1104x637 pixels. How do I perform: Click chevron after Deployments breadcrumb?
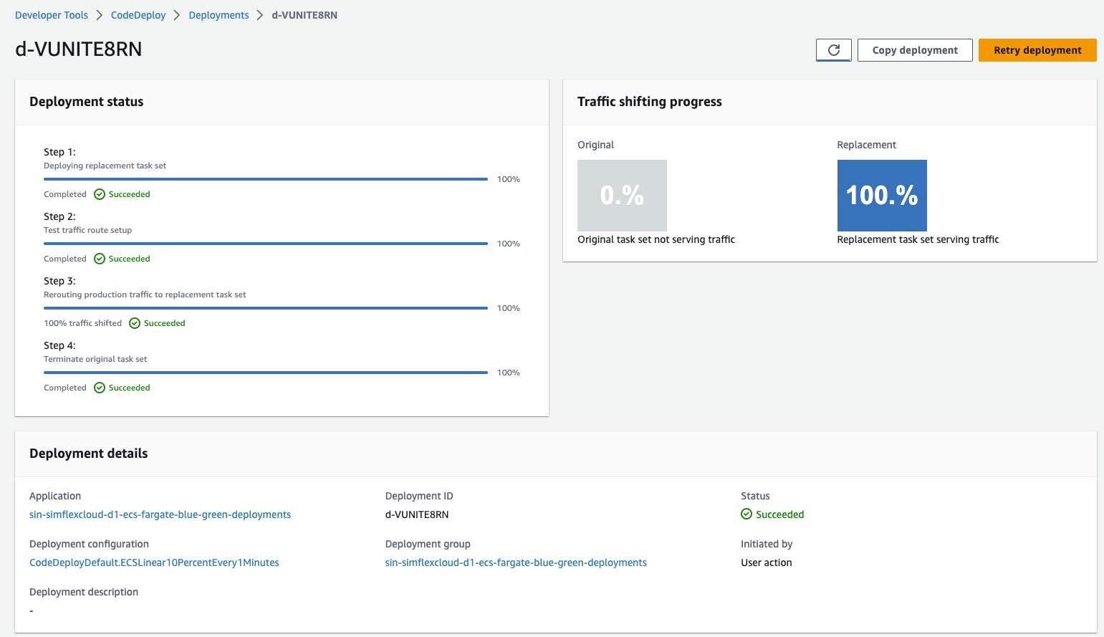[261, 15]
